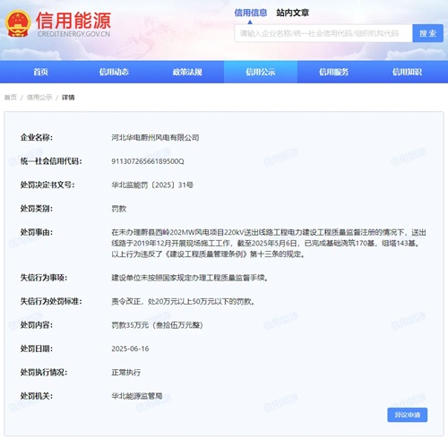Click the 处罚内容 label

(x=37, y=325)
